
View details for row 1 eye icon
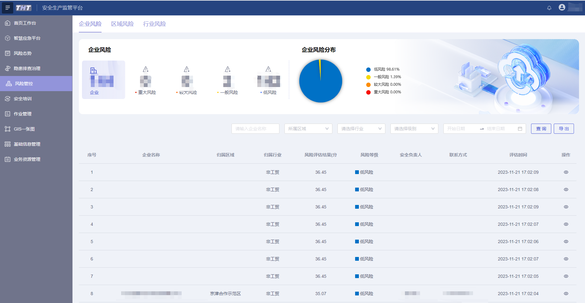click(x=566, y=172)
